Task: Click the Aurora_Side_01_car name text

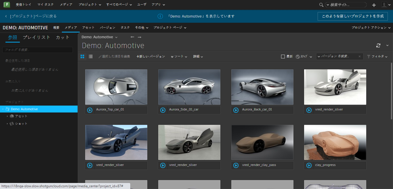Action: click(184, 110)
